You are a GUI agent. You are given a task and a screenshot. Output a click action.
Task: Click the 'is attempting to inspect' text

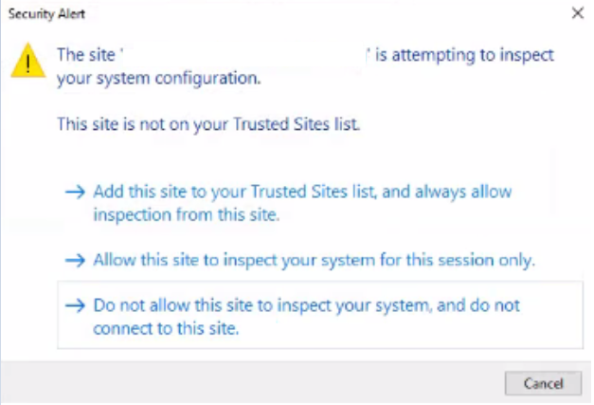coord(464,55)
